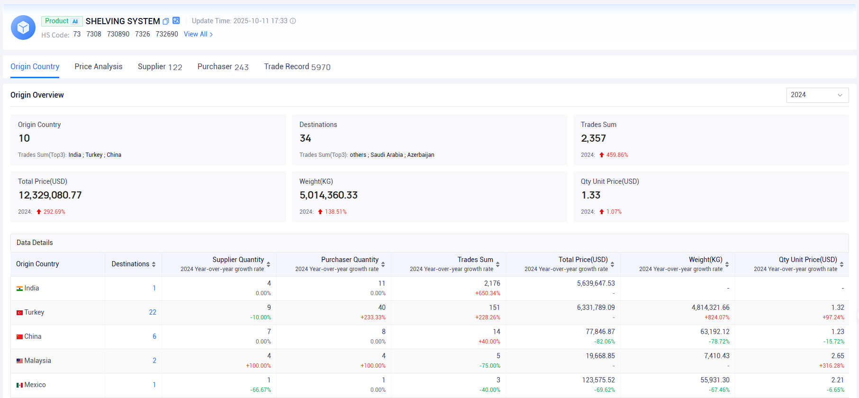Click the 459.86% trades growth figure
This screenshot has width=859, height=398.
[x=617, y=155]
